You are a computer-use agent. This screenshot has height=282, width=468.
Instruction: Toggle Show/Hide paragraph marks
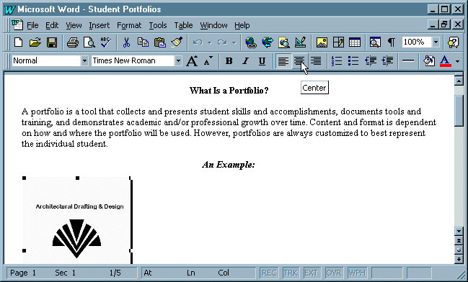pyautogui.click(x=392, y=42)
